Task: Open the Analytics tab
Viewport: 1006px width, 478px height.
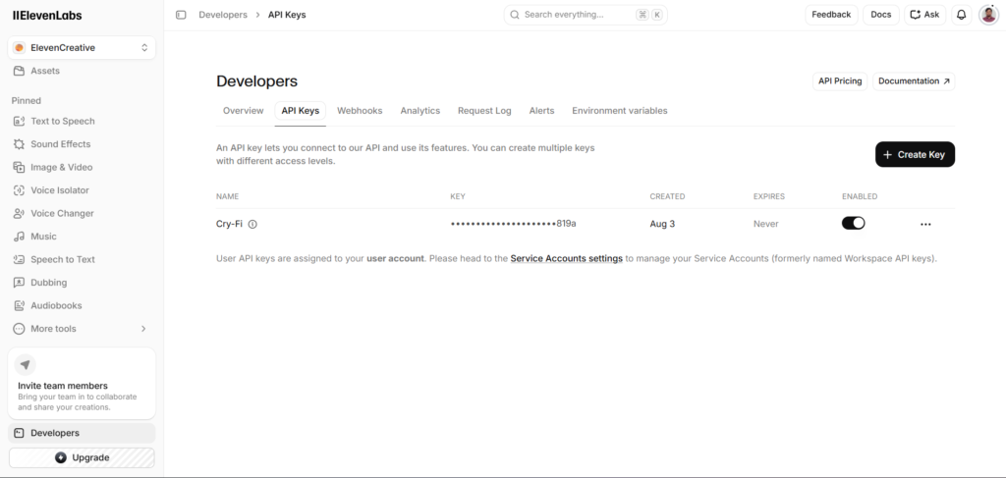Action: [420, 111]
